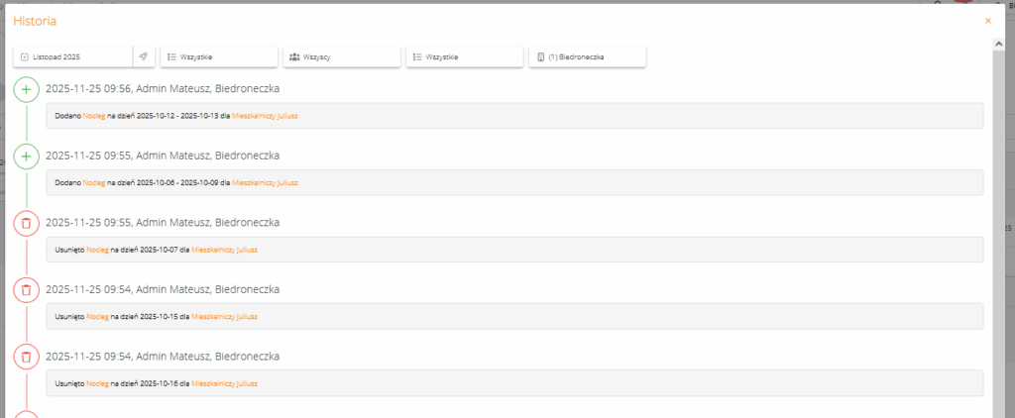Click green plus icon for 09:56 entry

pyautogui.click(x=27, y=90)
